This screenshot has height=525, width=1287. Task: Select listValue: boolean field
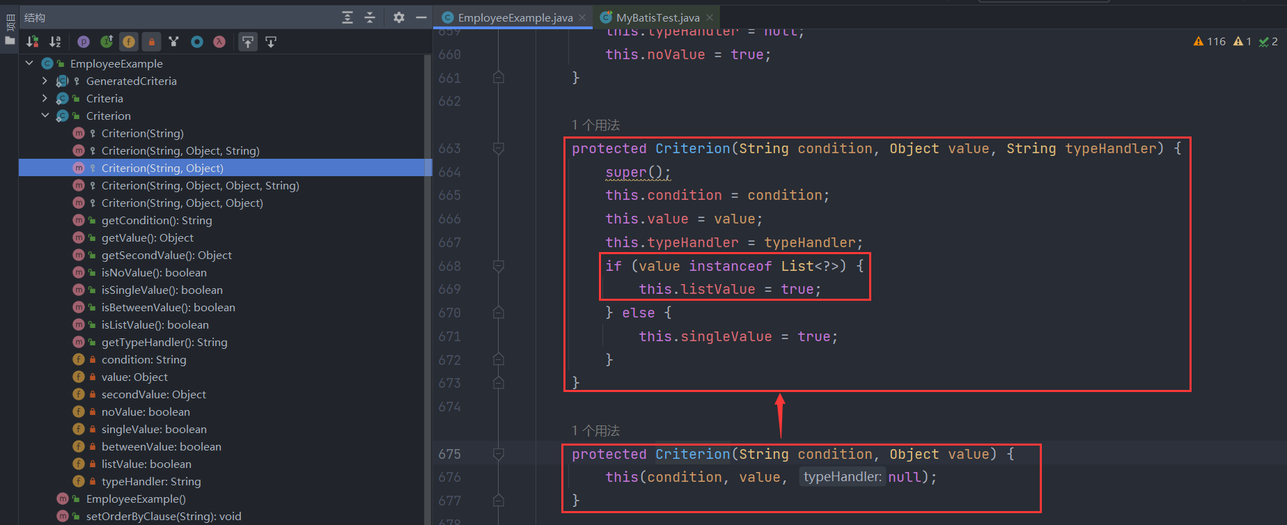[146, 464]
